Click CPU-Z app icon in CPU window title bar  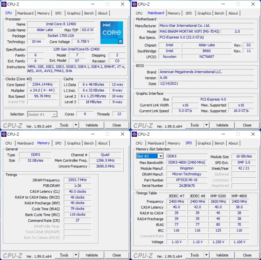(4, 4)
